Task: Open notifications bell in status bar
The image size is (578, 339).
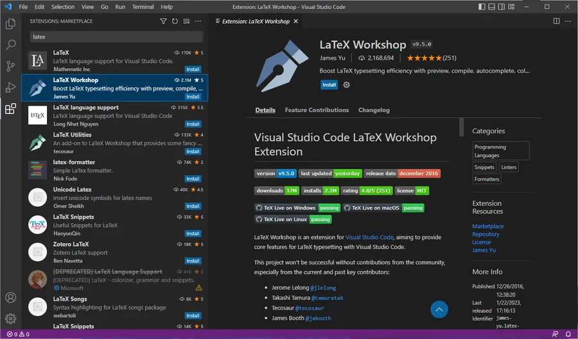Action: point(568,335)
